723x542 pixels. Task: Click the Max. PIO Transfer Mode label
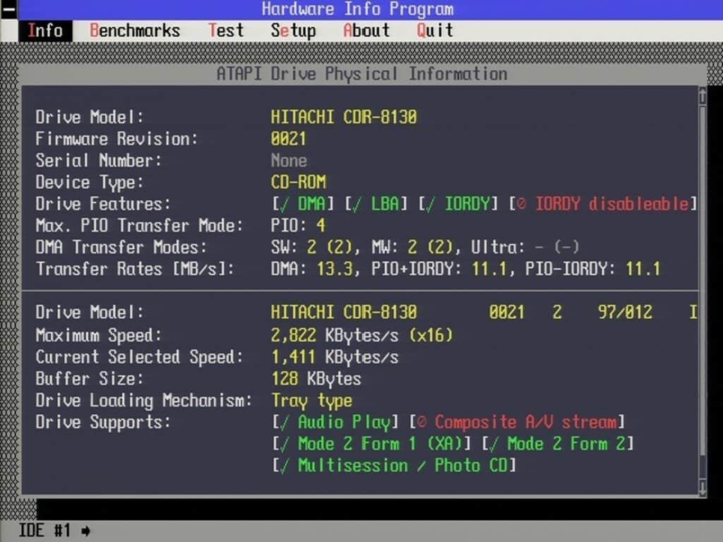(x=139, y=225)
